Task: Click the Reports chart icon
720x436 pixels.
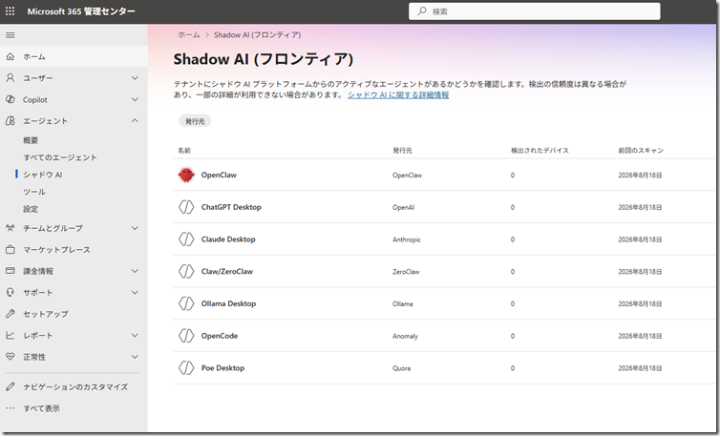Action: pos(11,336)
